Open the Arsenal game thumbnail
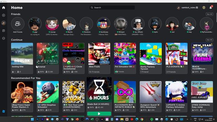The image size is (217, 122). (x=48, y=54)
